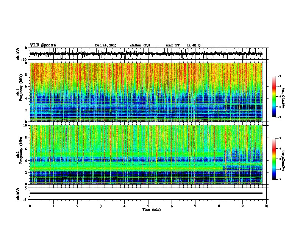Click the "-3" label on ch.2 color bar

[280, 139]
